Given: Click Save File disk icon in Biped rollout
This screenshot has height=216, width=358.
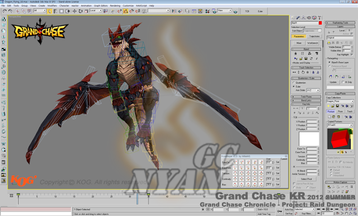Looking at the screenshot, I should [306, 59].
